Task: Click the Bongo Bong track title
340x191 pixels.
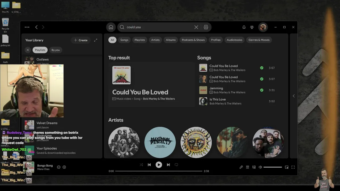Action: (45, 166)
